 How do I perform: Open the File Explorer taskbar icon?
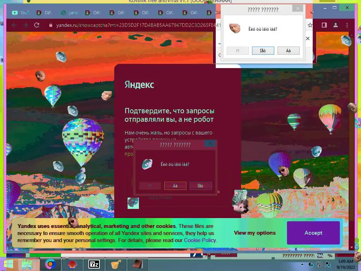(x=27, y=264)
